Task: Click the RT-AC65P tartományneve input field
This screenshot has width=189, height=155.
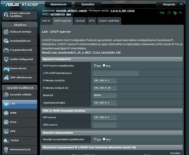Action: 116,73
